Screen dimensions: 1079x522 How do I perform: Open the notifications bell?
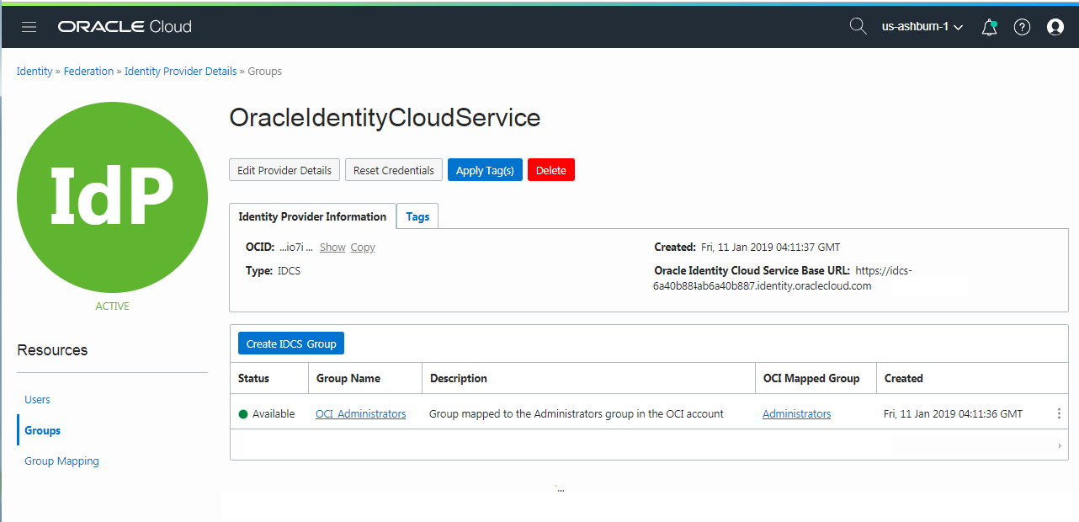coord(988,26)
